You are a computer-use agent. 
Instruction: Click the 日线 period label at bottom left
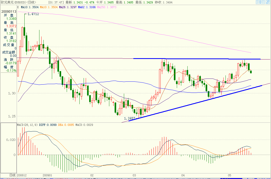[12, 175]
